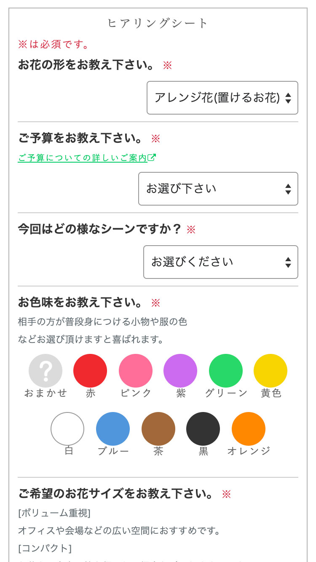Click the external link icon beside budget guide
Screen dimensions: 316x562
152,158
